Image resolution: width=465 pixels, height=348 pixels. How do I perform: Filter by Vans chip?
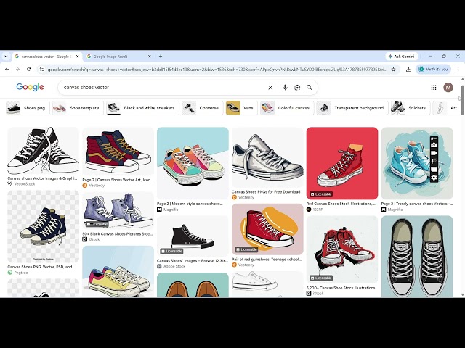(242, 108)
